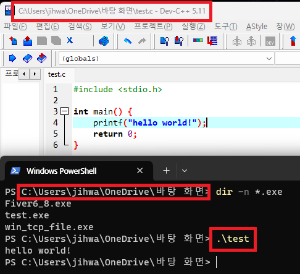Click the grey Redo arrow icon

coord(142,41)
